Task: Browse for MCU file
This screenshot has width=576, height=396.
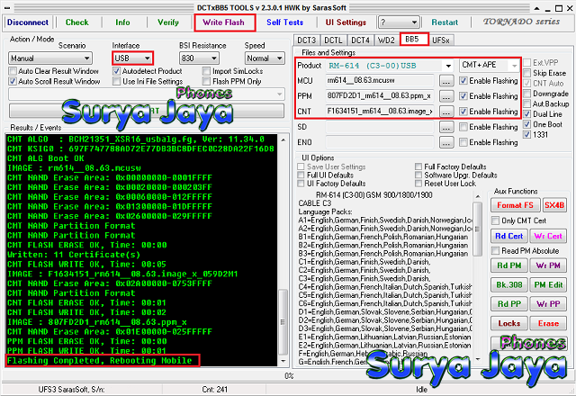Action: pyautogui.click(x=446, y=81)
